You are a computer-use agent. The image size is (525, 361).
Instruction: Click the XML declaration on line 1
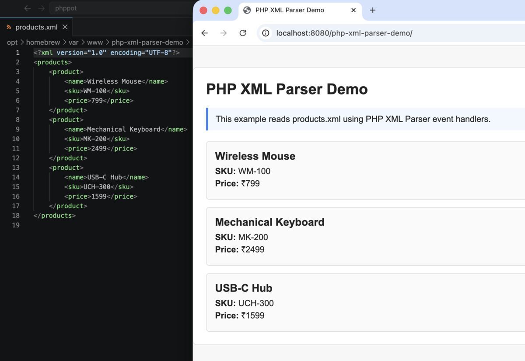point(107,53)
